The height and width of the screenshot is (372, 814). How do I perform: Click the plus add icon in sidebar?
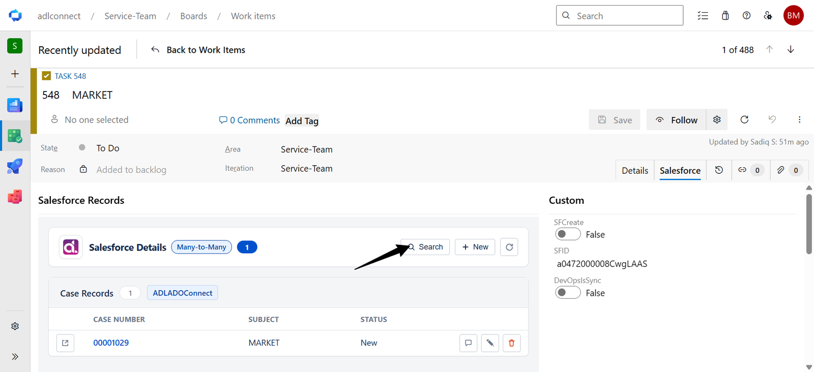click(x=15, y=74)
